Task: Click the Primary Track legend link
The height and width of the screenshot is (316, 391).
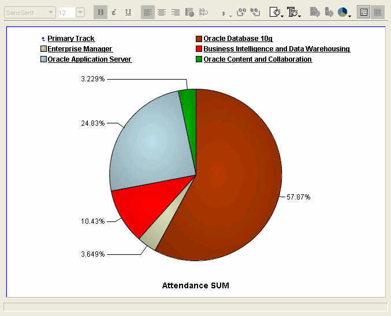Action: pyautogui.click(x=71, y=39)
